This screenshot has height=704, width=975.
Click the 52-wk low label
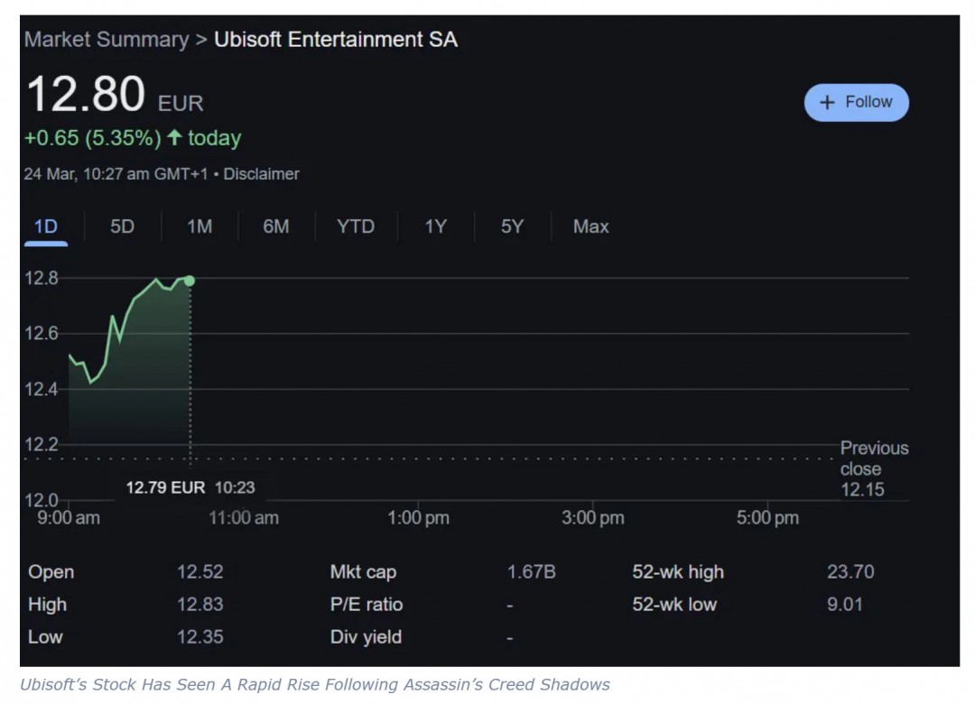point(674,604)
